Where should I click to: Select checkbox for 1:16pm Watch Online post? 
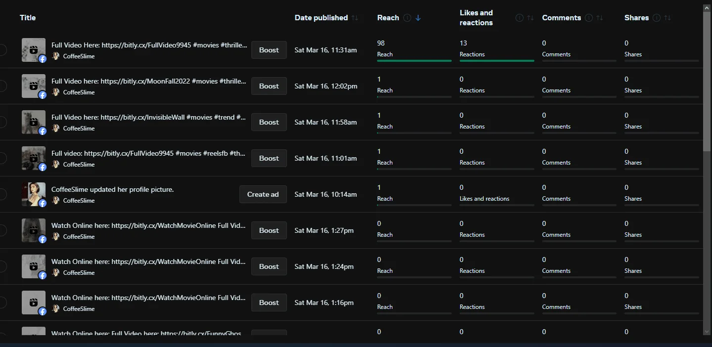(x=1, y=303)
